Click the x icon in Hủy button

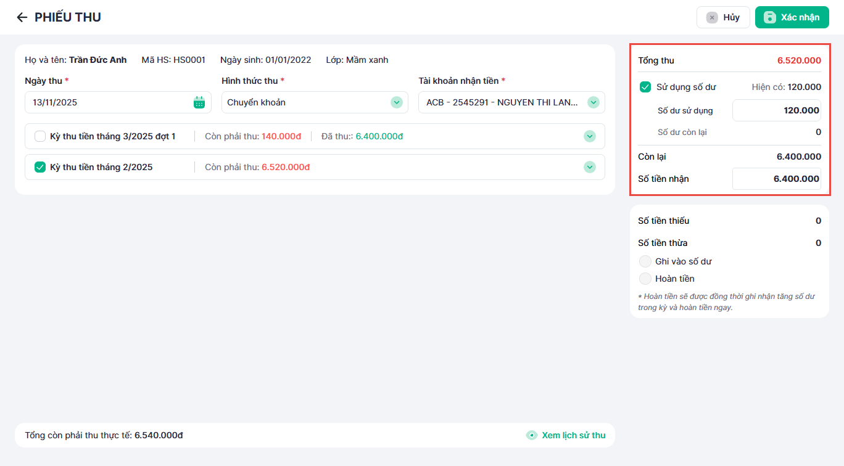point(712,17)
